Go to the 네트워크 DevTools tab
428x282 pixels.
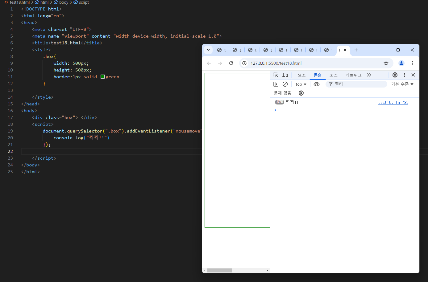(x=353, y=75)
